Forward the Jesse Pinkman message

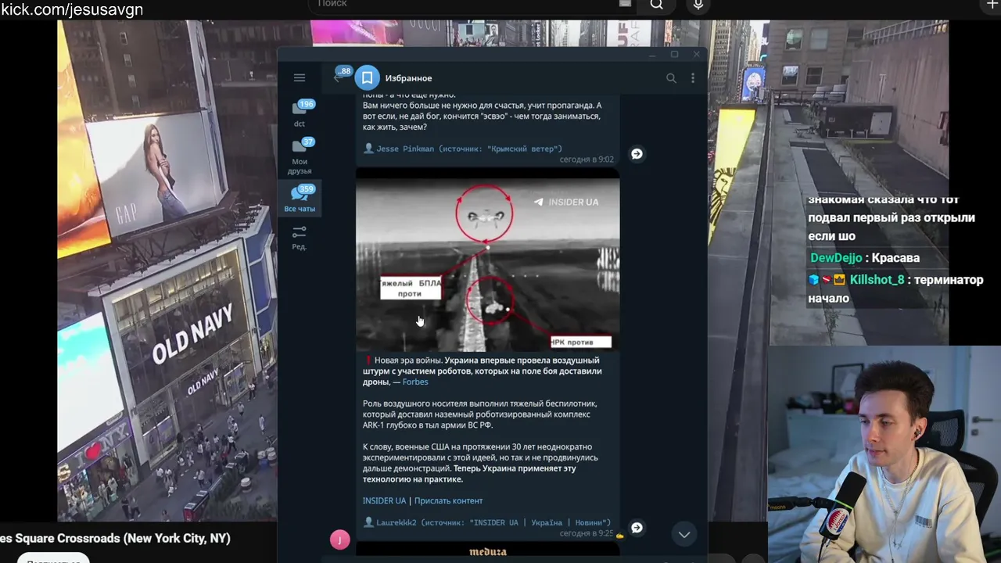pyautogui.click(x=637, y=154)
